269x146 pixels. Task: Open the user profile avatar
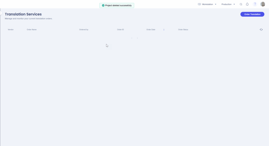[x=263, y=4]
